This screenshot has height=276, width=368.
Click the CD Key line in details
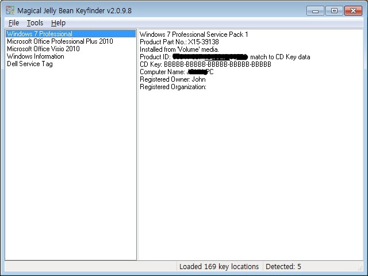coord(205,64)
